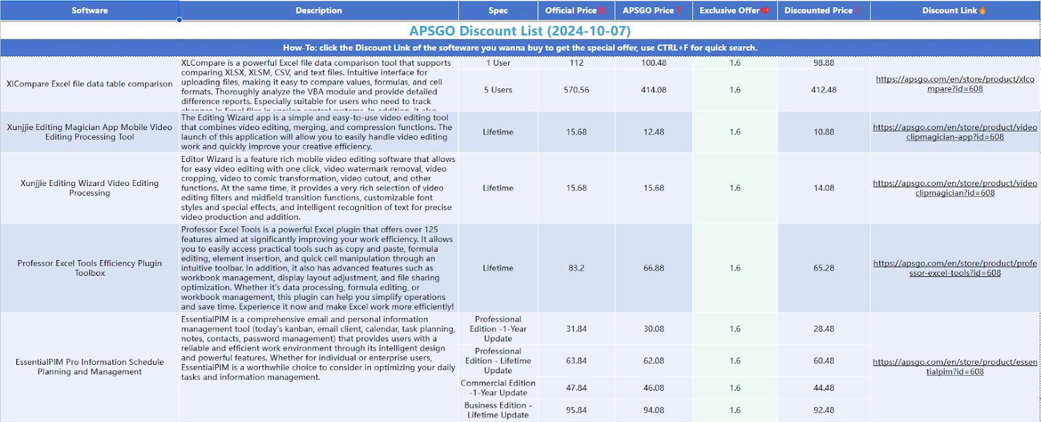Screen dimensions: 1041x422
Task: Select the Lifetime spec for Editing Wizard
Action: tap(498, 188)
